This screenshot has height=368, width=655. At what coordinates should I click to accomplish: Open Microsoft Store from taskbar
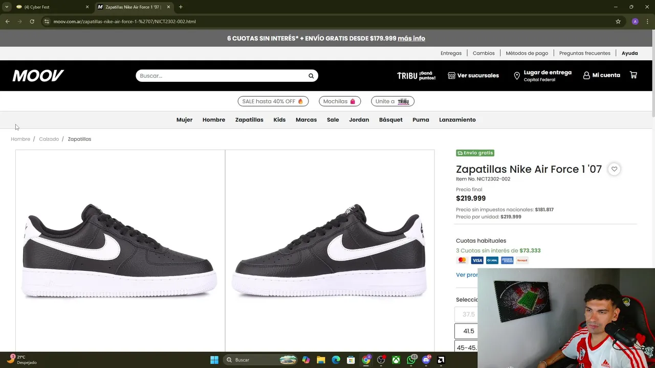[351, 360]
